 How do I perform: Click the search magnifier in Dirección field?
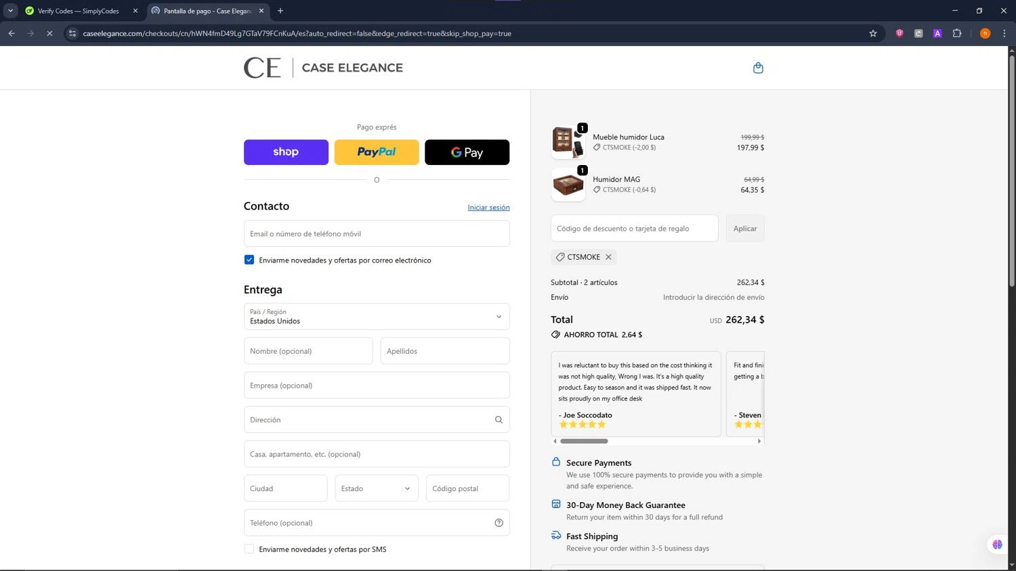(x=499, y=419)
